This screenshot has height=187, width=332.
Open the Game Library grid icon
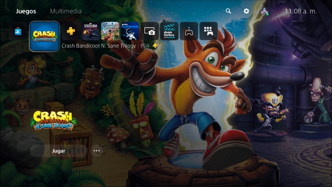[209, 31]
